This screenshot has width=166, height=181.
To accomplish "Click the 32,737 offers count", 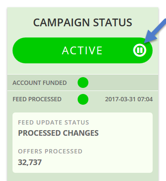I will tap(30, 162).
